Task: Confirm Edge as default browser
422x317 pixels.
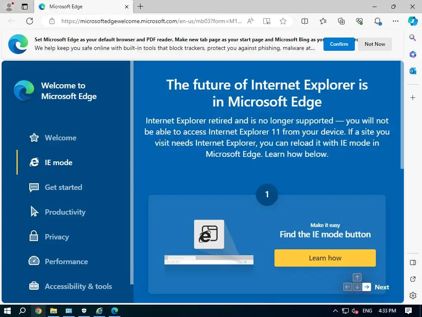Action: click(x=339, y=44)
